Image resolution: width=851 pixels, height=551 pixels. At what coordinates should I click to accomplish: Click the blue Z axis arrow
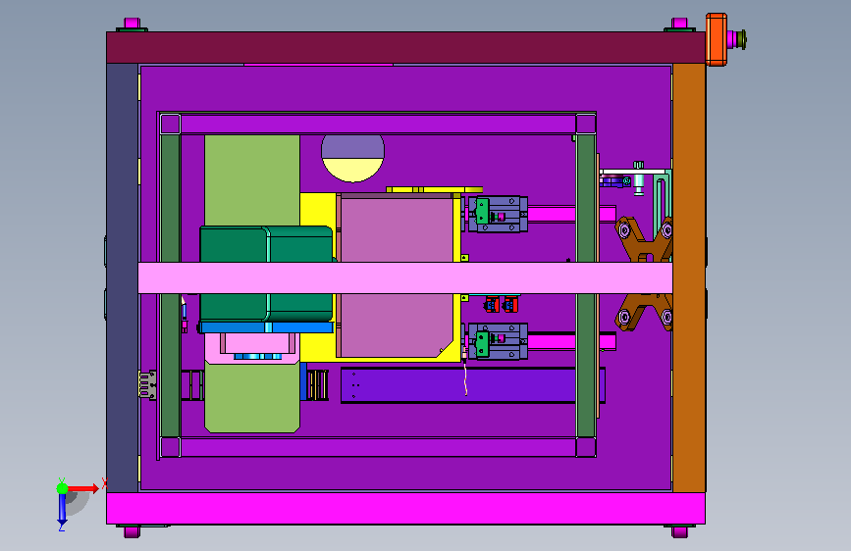62,510
